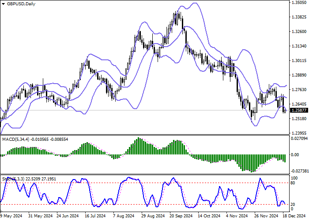
Task: Click the 1.30115 price axis label
Action: point(299,61)
